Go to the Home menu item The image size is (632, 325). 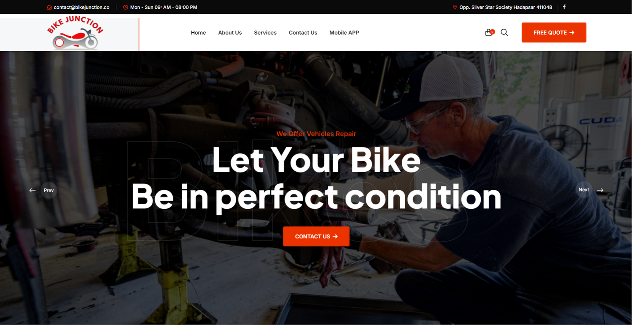[x=198, y=33]
